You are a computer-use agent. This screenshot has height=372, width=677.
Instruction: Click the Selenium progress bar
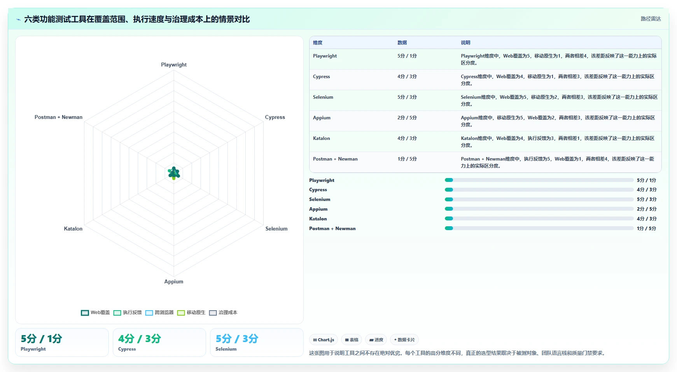pos(539,199)
